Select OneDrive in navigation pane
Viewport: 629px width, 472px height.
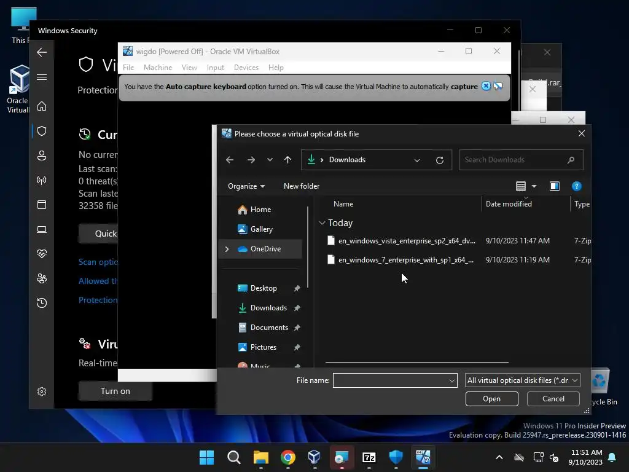pyautogui.click(x=259, y=249)
